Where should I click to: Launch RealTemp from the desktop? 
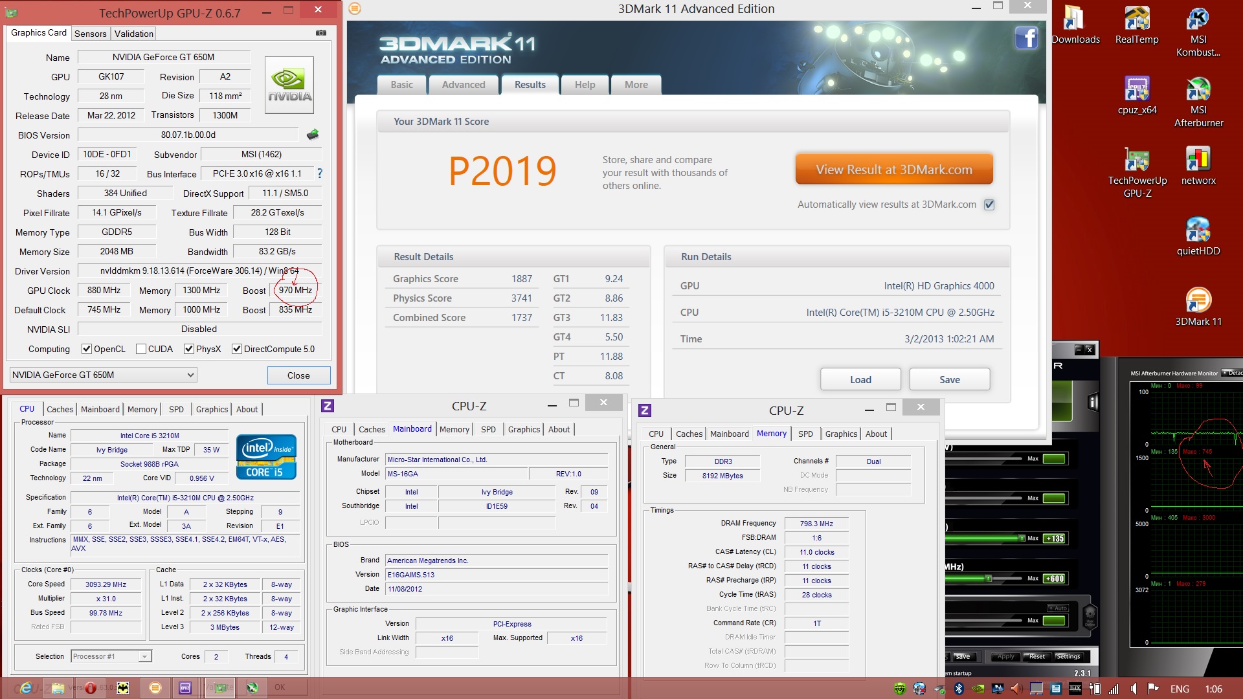point(1137,25)
